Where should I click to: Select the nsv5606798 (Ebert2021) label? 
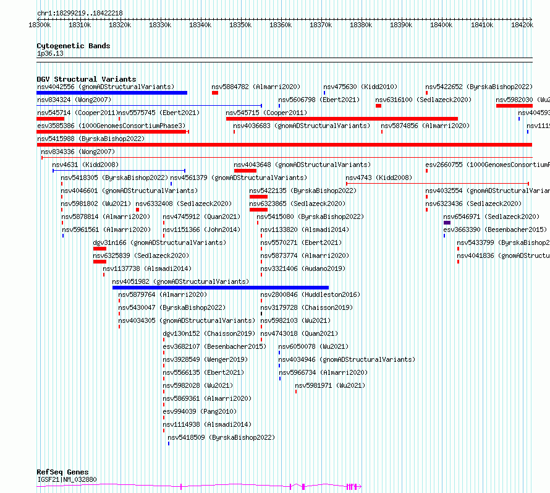point(319,100)
